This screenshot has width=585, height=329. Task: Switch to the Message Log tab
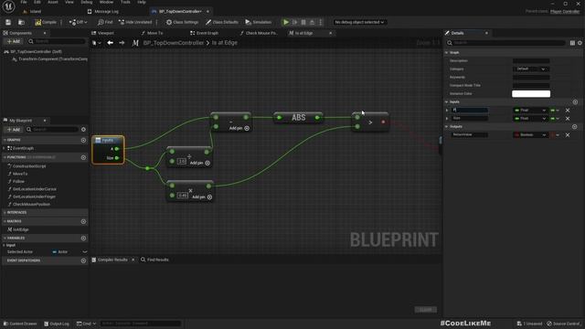click(103, 12)
